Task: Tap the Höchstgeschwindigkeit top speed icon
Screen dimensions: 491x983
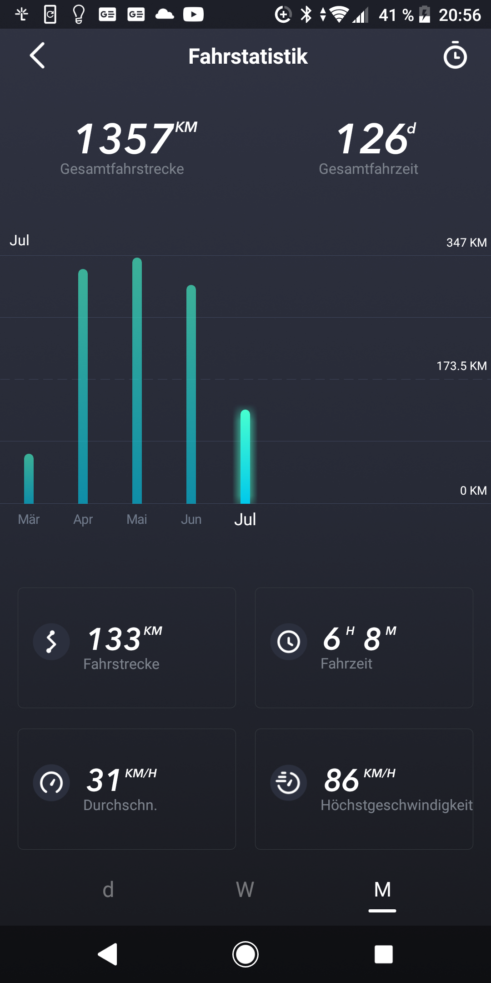Action: (x=289, y=783)
